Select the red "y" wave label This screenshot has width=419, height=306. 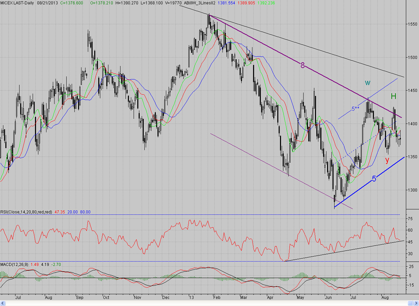coord(387,160)
